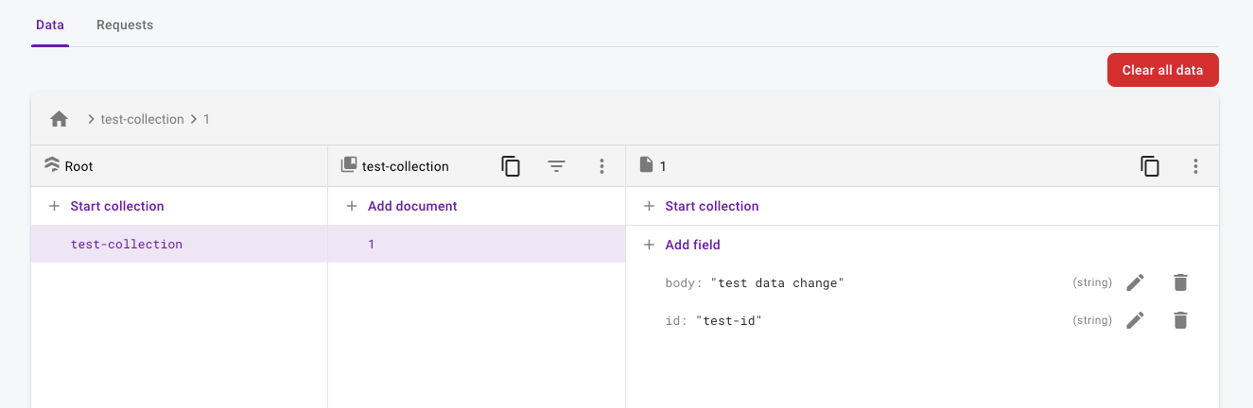Viewport: 1253px width, 408px height.
Task: Edit the id field pencil icon
Action: [1135, 320]
